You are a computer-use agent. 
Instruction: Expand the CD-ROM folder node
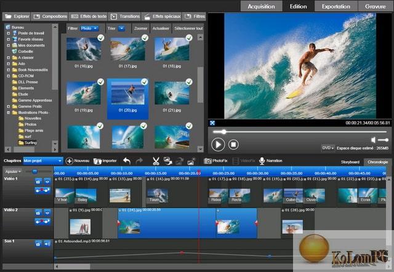(x=9, y=76)
